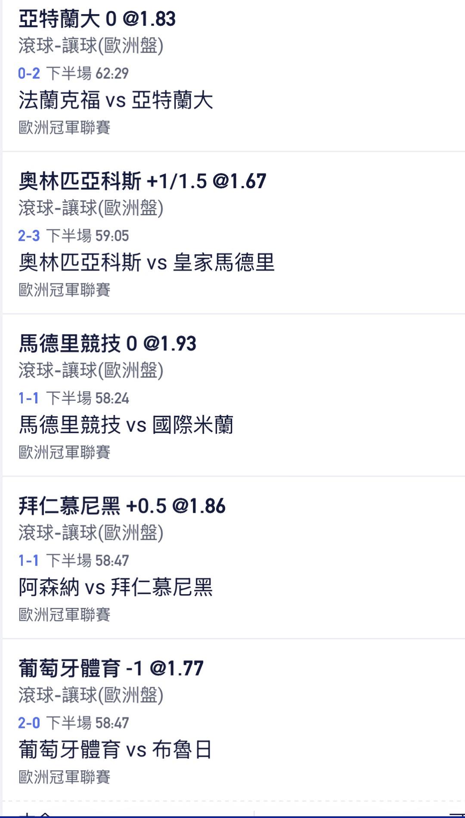Tap the 下半場 59:05 match clock
Image resolution: width=465 pixels, height=818 pixels.
click(87, 236)
